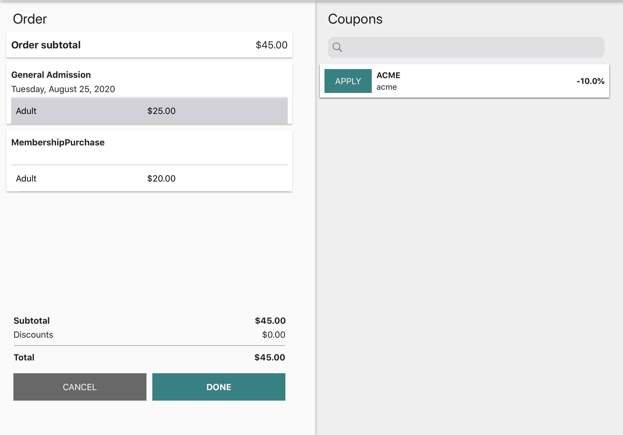Screen dimensions: 623x435
Task: Click the General Admission heading
Action: (51, 75)
